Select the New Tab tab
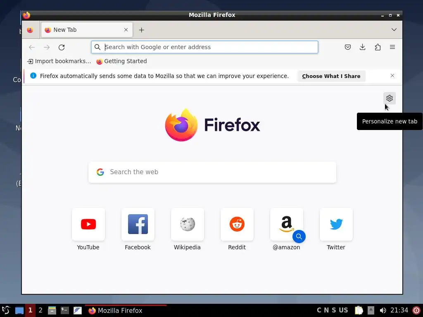Viewport: 423px width, 317px height. tap(87, 30)
